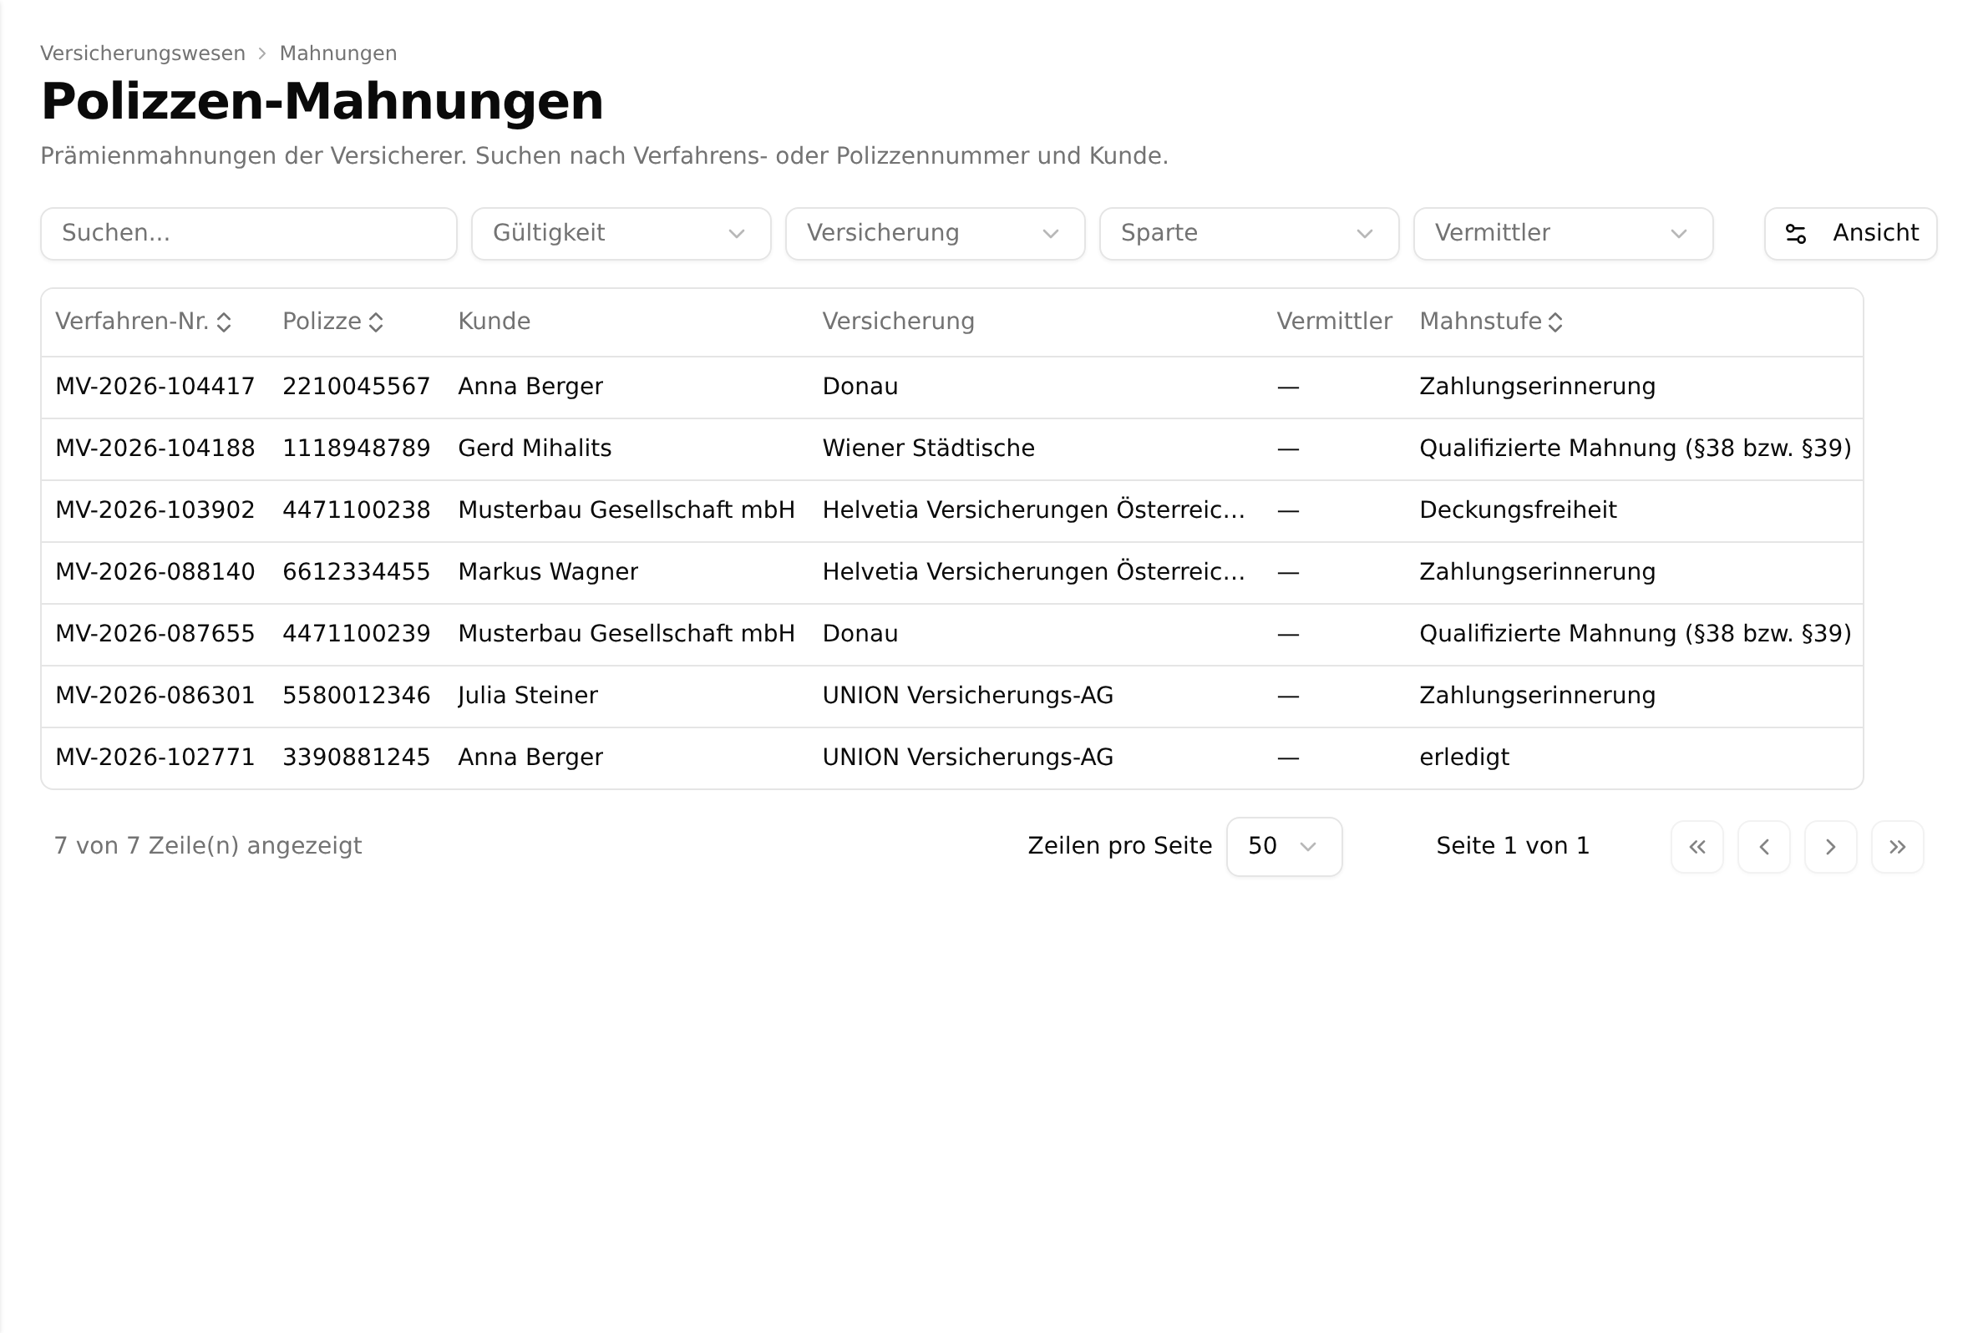Focus the Suchen search field
The image size is (1978, 1333).
click(249, 234)
